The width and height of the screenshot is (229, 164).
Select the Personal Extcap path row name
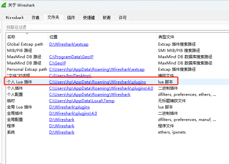click(x=27, y=69)
